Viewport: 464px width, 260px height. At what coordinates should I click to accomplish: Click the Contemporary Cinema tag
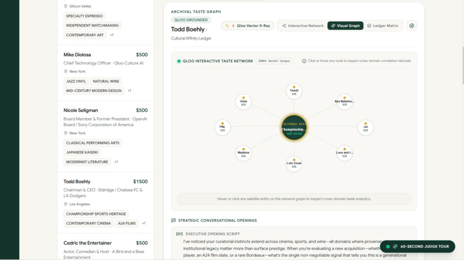point(89,223)
